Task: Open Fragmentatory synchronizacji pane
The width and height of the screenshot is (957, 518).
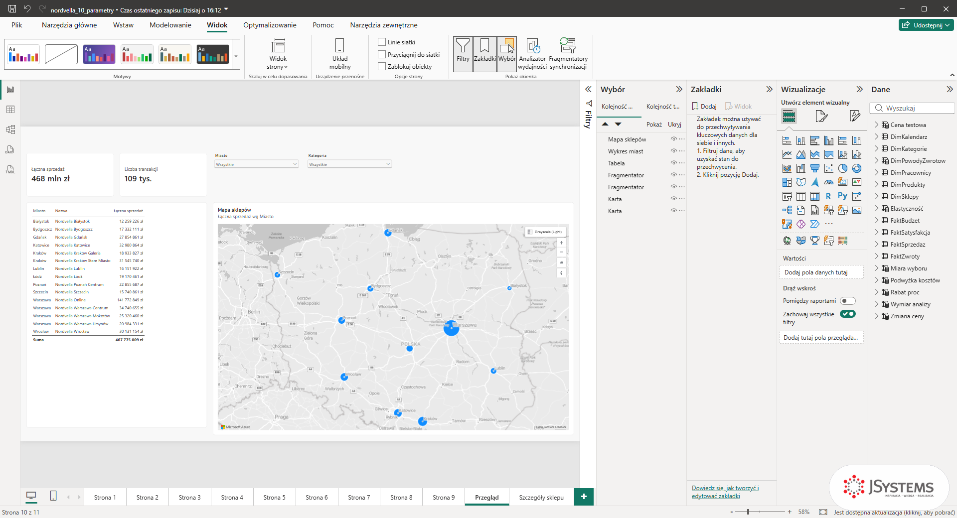Action: click(568, 54)
